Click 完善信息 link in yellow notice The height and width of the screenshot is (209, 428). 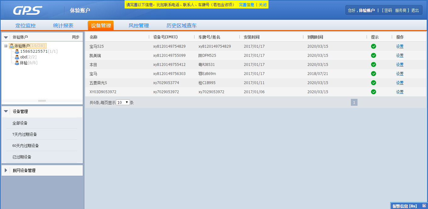246,5
